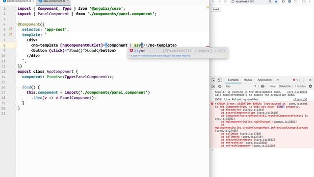Open the common.js:5053 stack trace link
This screenshot has width=314, height=177.
pyautogui.click(x=284, y=121)
